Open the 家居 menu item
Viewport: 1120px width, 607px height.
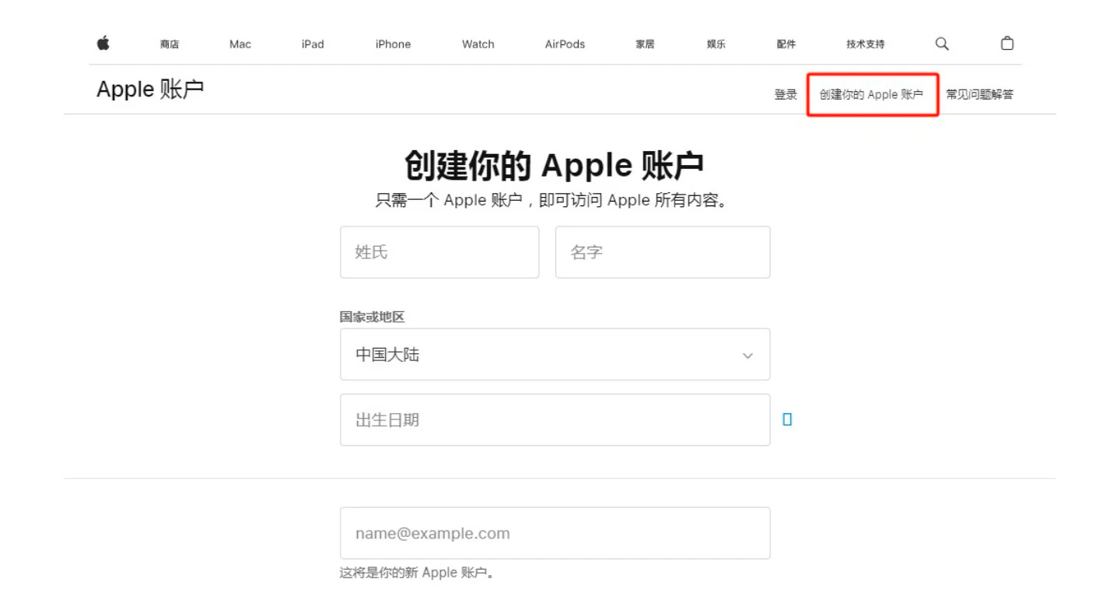point(645,44)
